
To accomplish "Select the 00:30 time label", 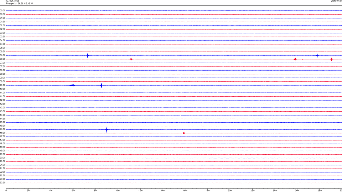I will [x=2, y=14].
